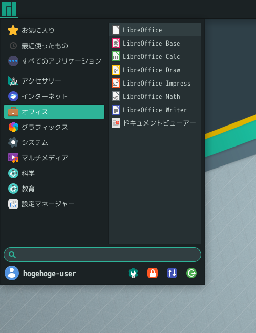Screen dimensions: 256x333
Task: Launch LibreOffice Impress from its label
Action: 157,83
